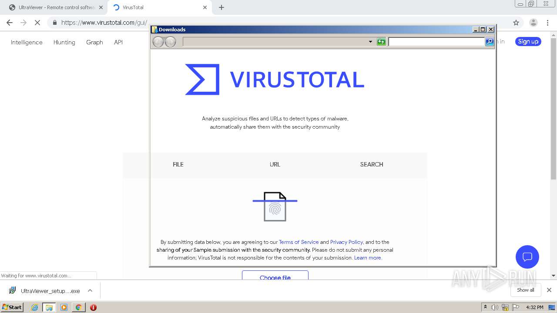Open UltraViewer_setup exe download item
Viewport: 557px width, 313px height.
pyautogui.click(x=45, y=291)
